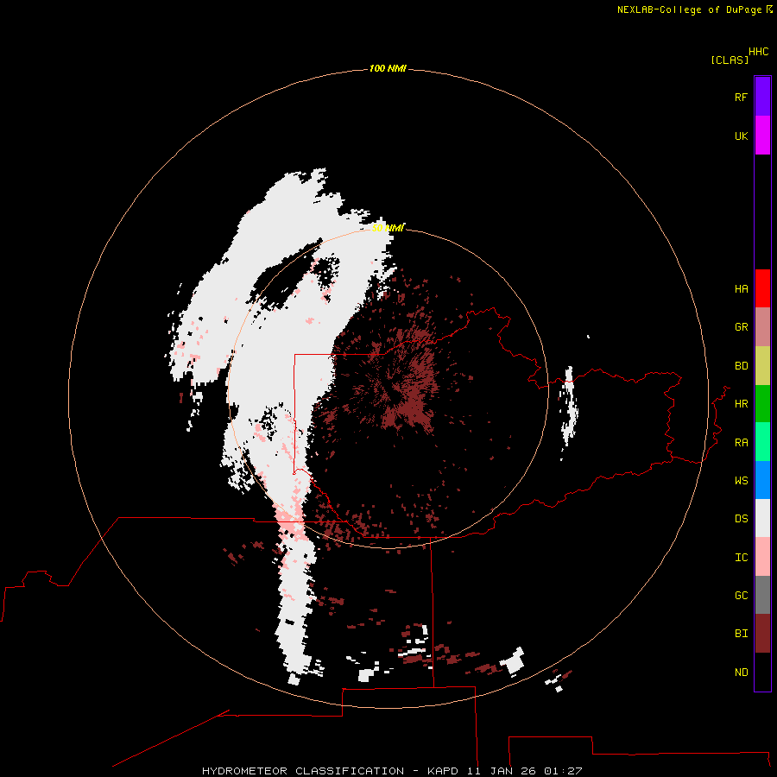Click the HYDROMETEOR CLASSIFICATION title text

(303, 771)
